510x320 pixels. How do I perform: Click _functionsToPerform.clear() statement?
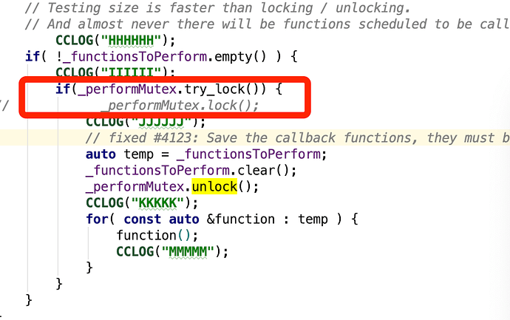pos(191,171)
